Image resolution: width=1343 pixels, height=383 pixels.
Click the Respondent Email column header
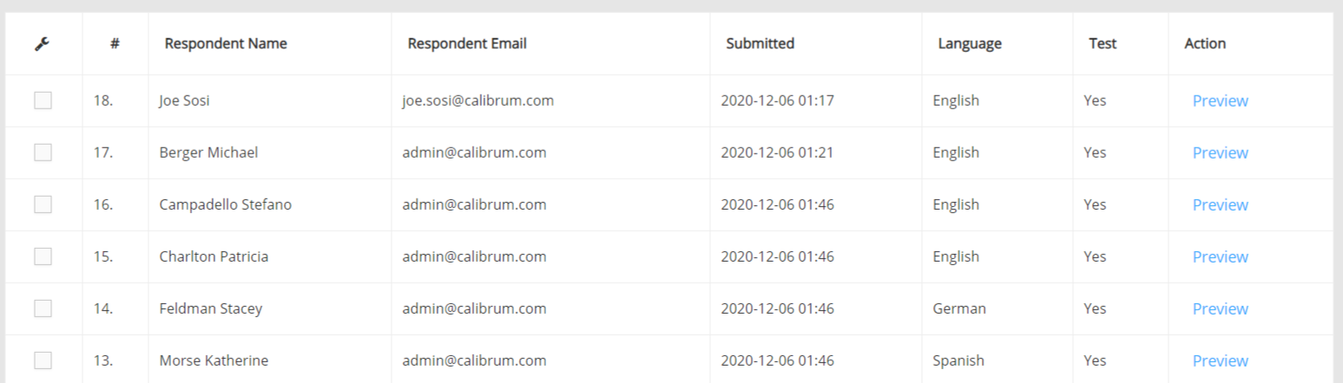(x=467, y=43)
